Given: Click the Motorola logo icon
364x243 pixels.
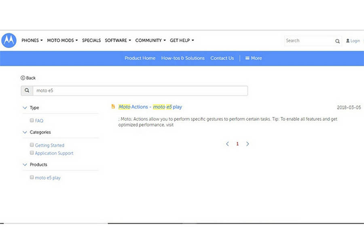Looking at the screenshot, I should pos(9,40).
